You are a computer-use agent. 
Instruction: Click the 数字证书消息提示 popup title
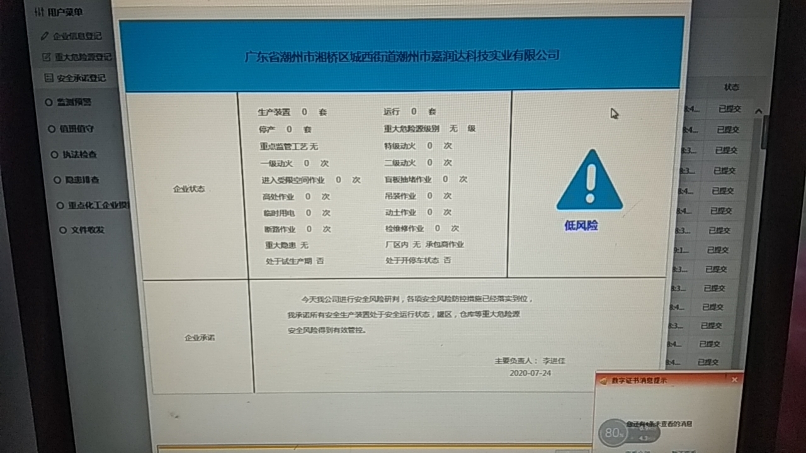639,381
